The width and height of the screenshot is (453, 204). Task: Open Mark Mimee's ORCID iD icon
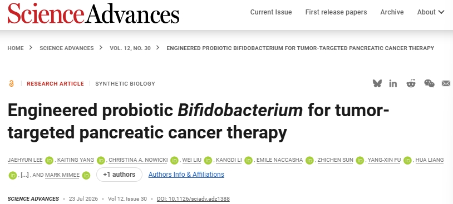tap(86, 175)
